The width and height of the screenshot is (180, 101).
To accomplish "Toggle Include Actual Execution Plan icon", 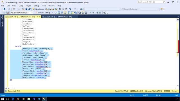I will click(x=69, y=13).
